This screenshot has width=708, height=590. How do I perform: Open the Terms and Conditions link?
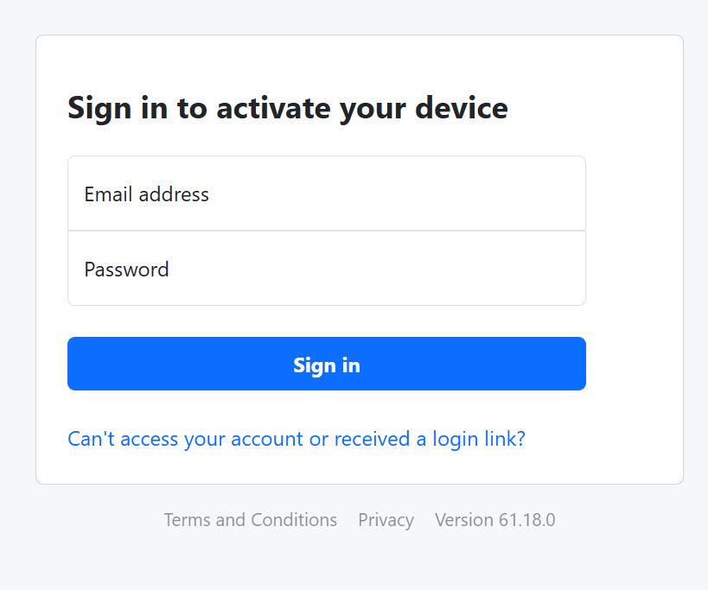[250, 520]
